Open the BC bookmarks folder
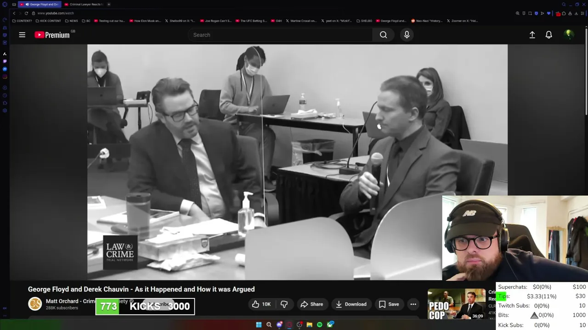This screenshot has height=330, width=588. click(86, 21)
